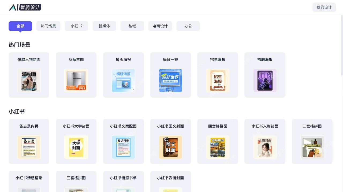Click the 小红书表情封面 card title

point(170,178)
